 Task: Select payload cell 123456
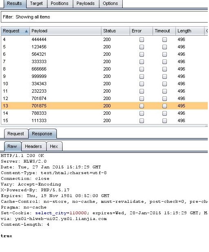(x=39, y=47)
